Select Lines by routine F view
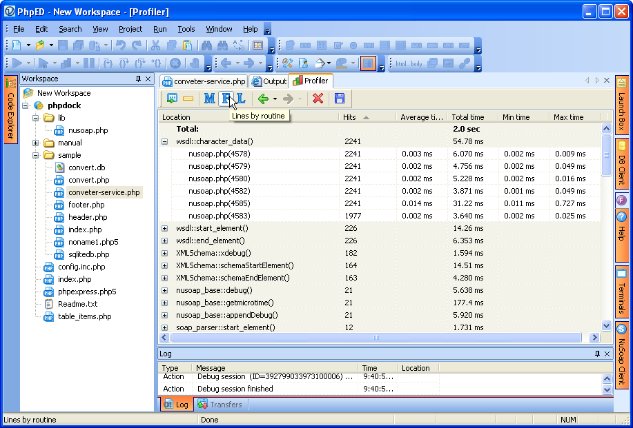The image size is (633, 428). (227, 99)
